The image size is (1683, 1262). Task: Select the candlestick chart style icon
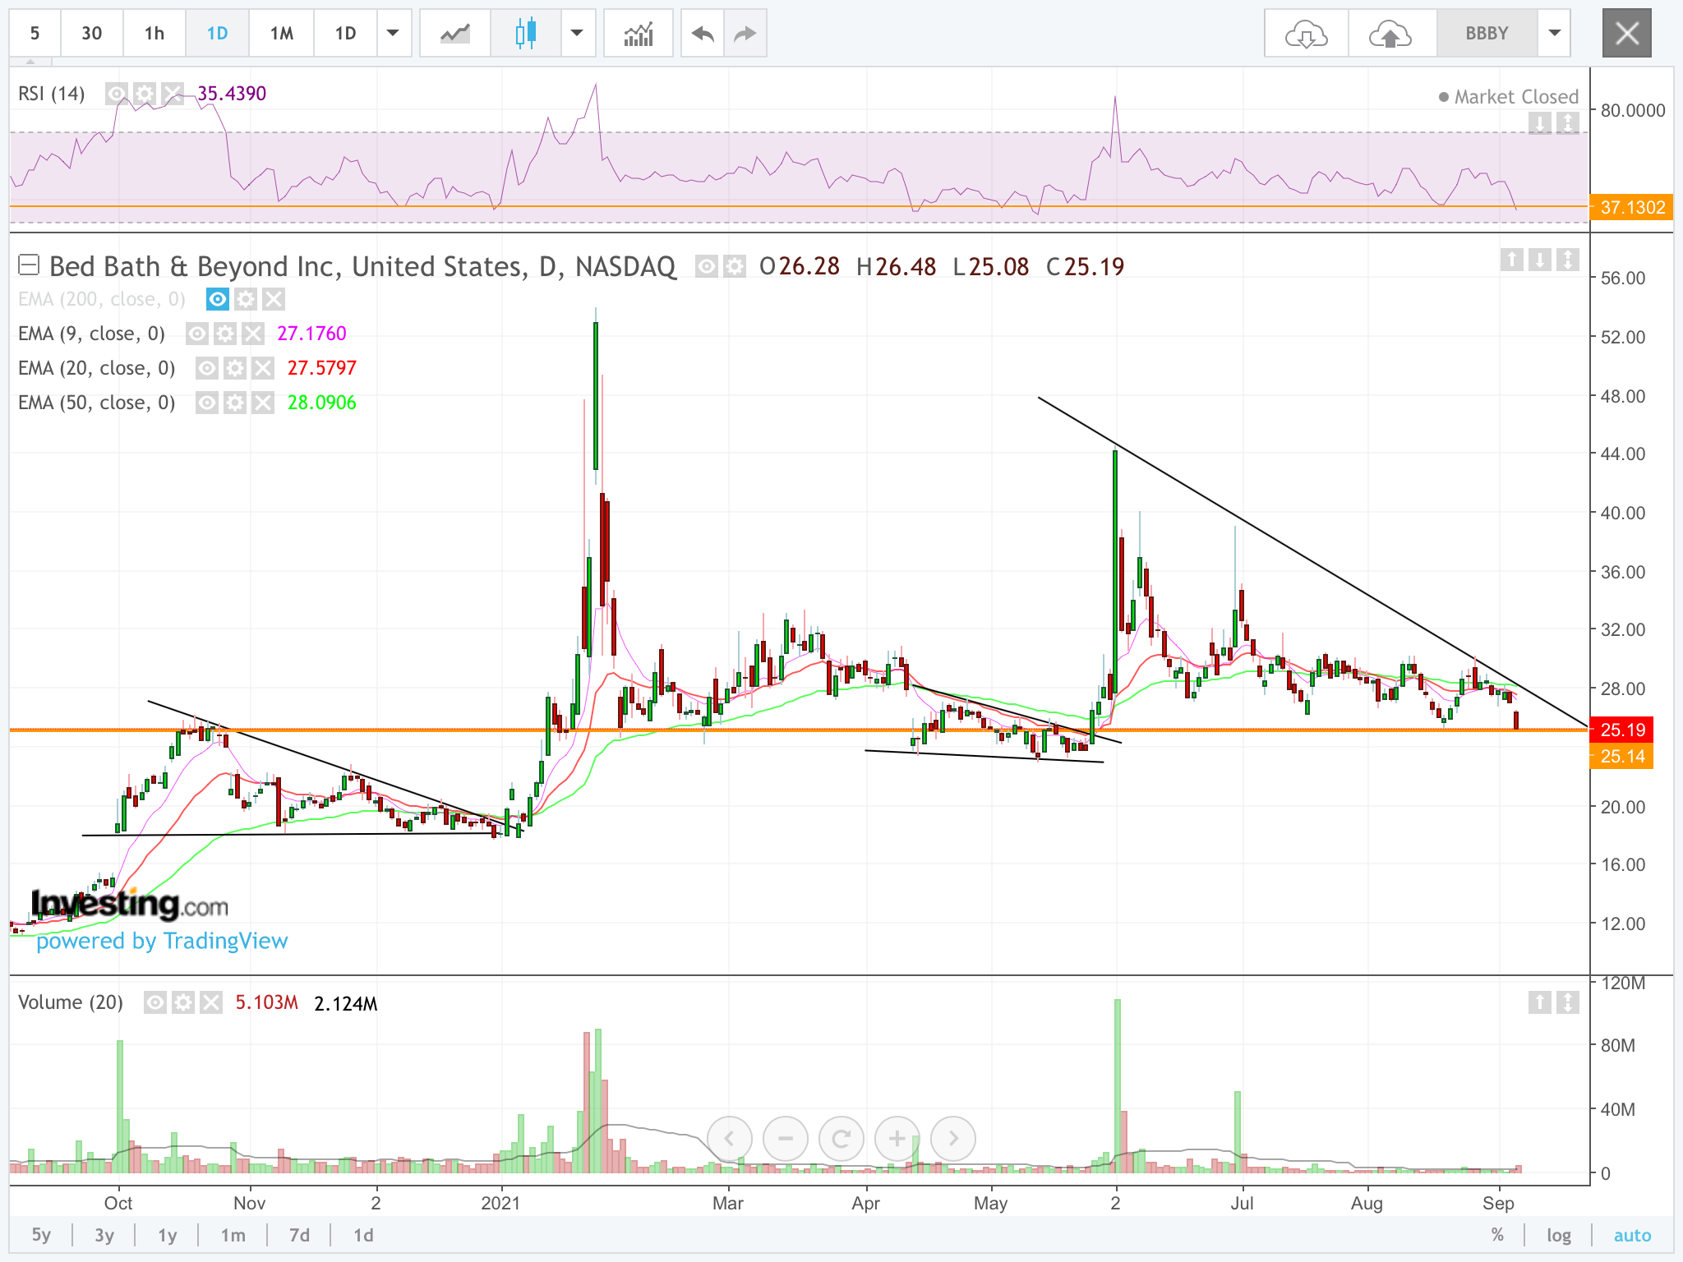pos(526,34)
